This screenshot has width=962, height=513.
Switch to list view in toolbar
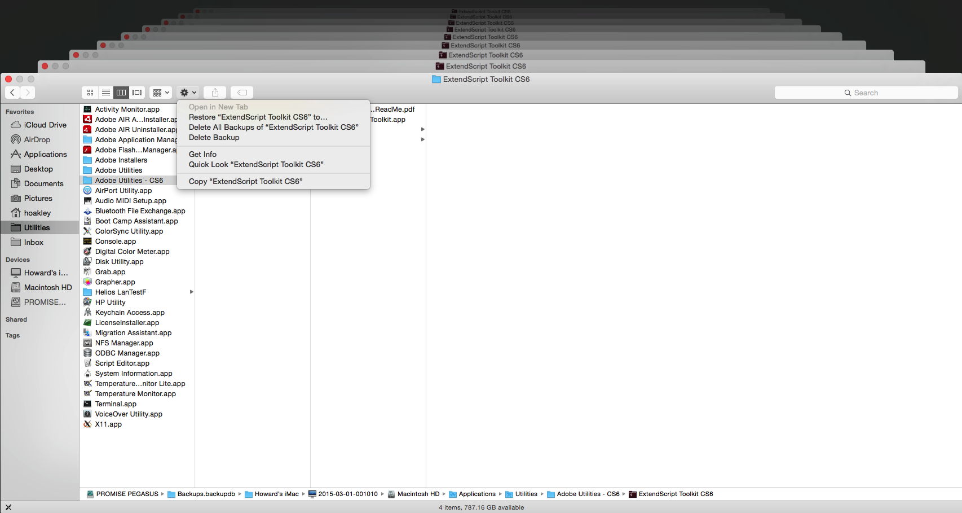coord(105,93)
